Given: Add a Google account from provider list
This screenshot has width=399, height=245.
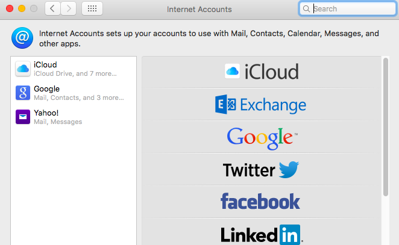Looking at the screenshot, I should tap(262, 137).
